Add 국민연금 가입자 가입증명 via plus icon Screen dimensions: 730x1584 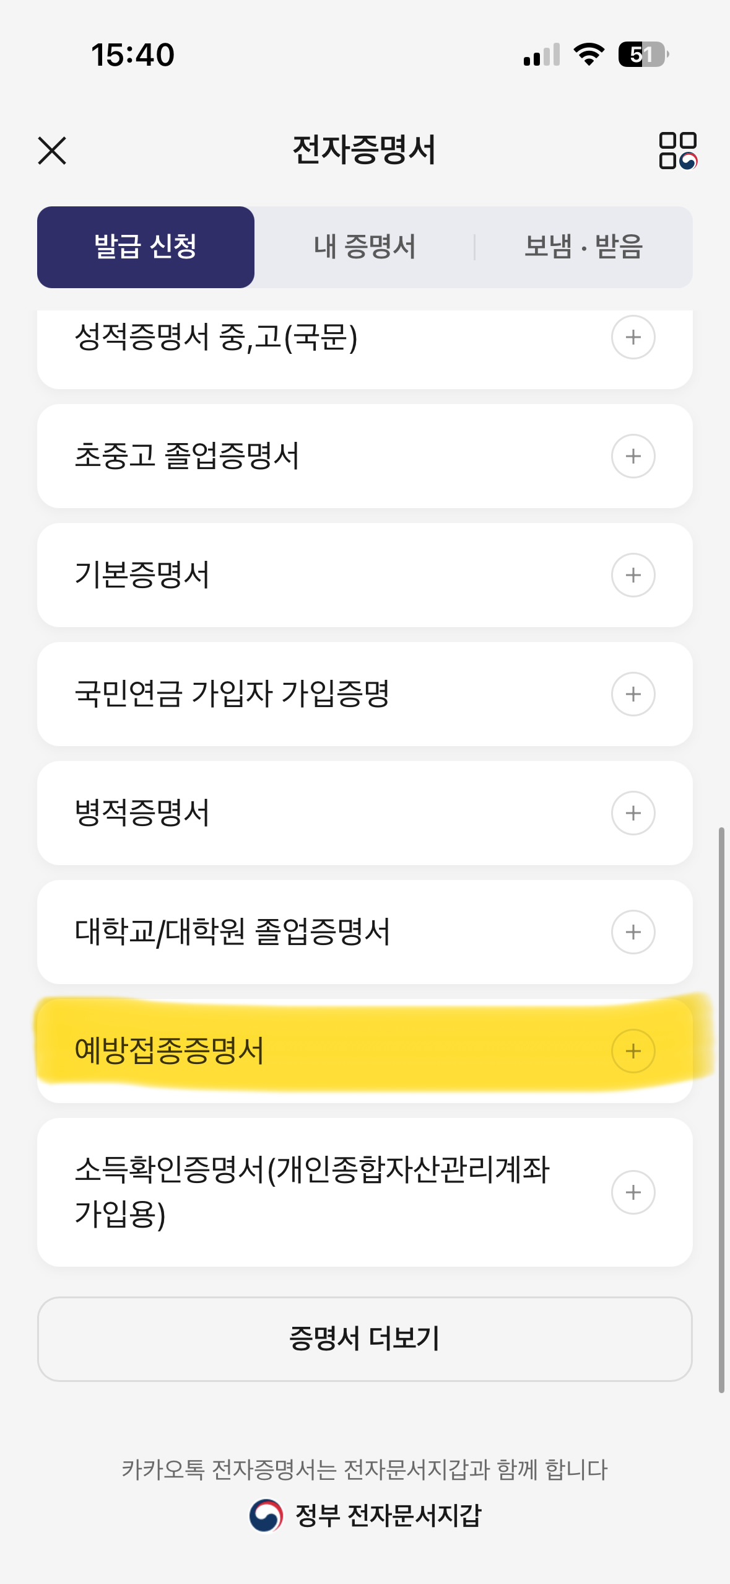[633, 695]
